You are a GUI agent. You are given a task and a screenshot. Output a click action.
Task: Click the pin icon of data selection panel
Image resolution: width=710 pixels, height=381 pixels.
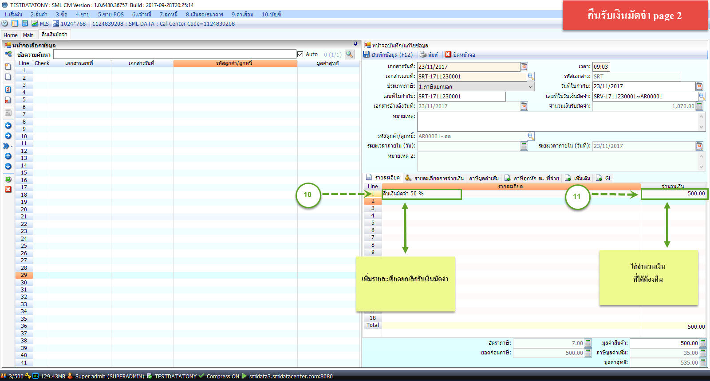[355, 44]
